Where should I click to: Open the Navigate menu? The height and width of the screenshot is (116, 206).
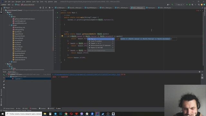18,2
